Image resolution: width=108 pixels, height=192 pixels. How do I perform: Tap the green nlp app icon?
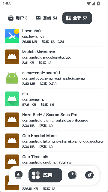pyautogui.click(x=12, y=99)
